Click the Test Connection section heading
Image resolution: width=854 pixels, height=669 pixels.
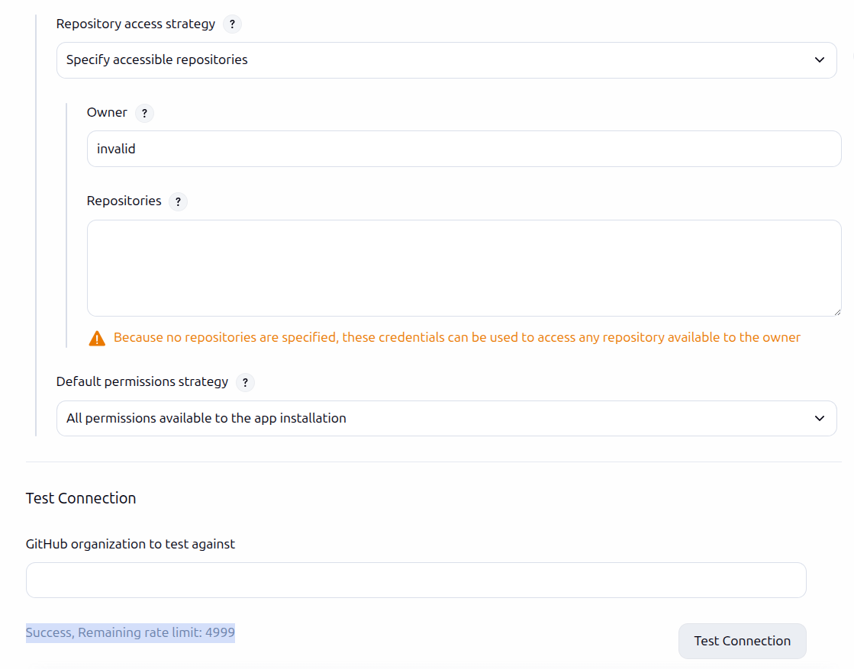81,499
